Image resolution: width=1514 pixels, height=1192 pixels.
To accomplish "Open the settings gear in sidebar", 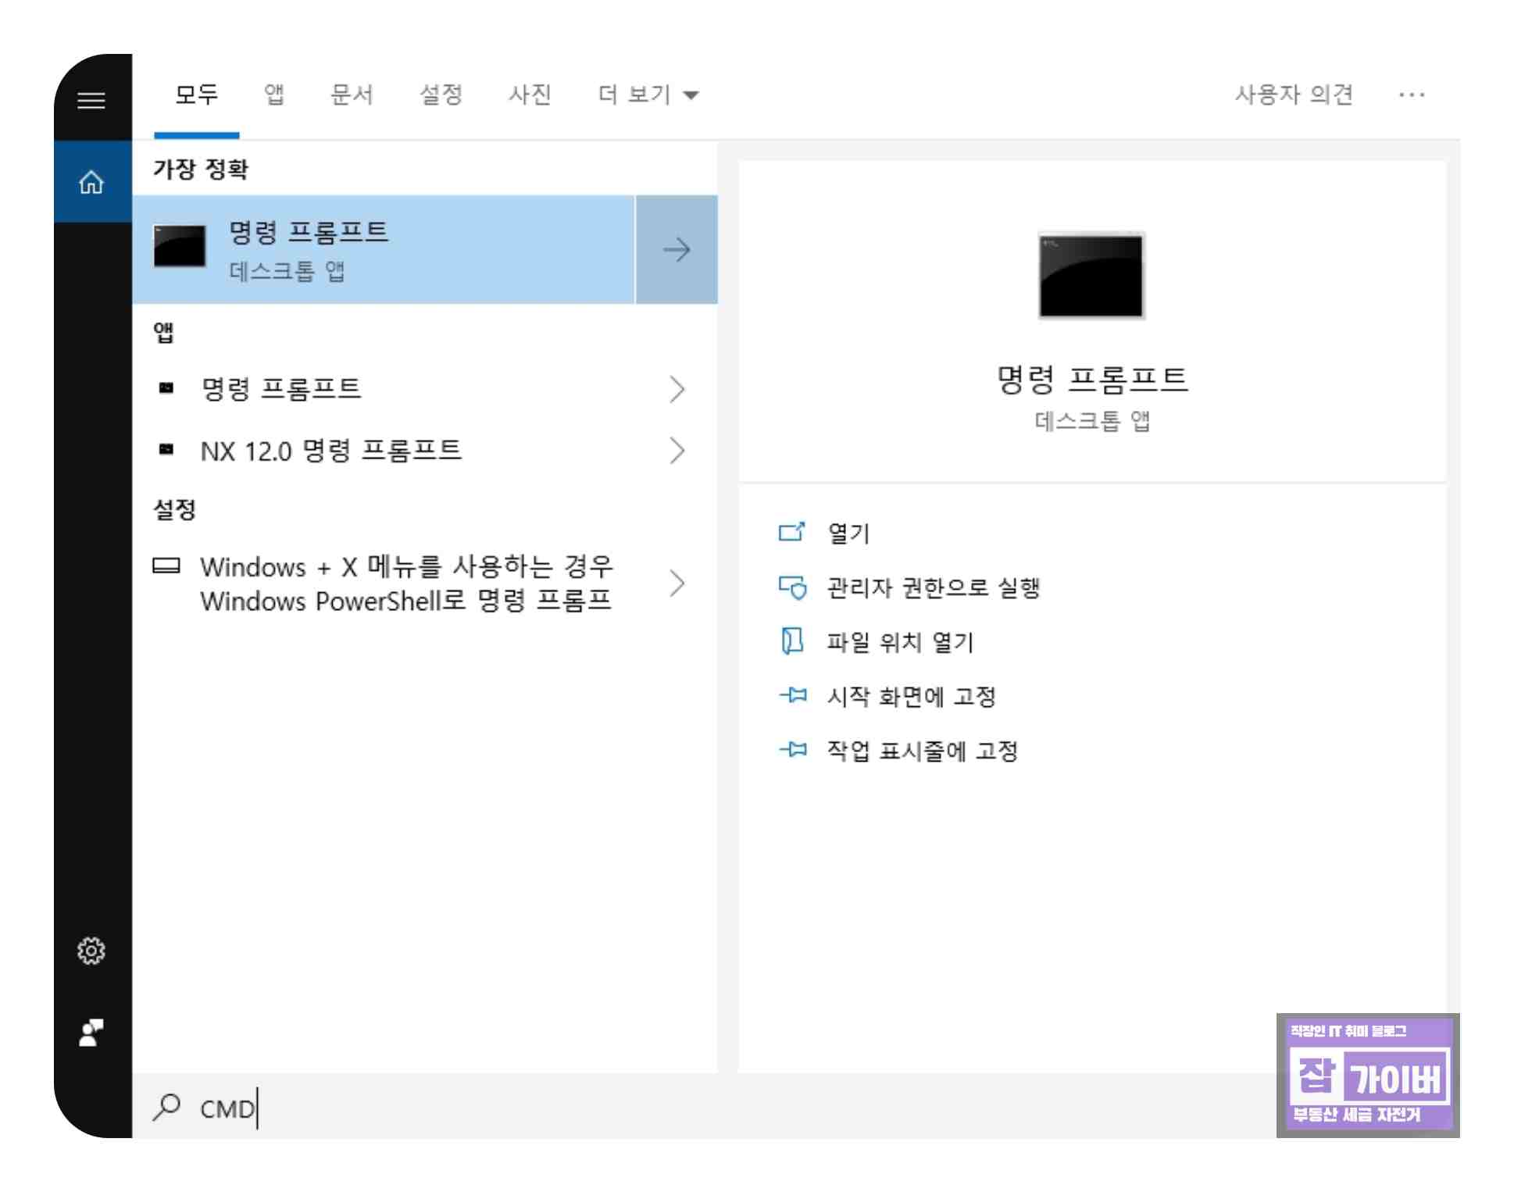I will coord(91,951).
